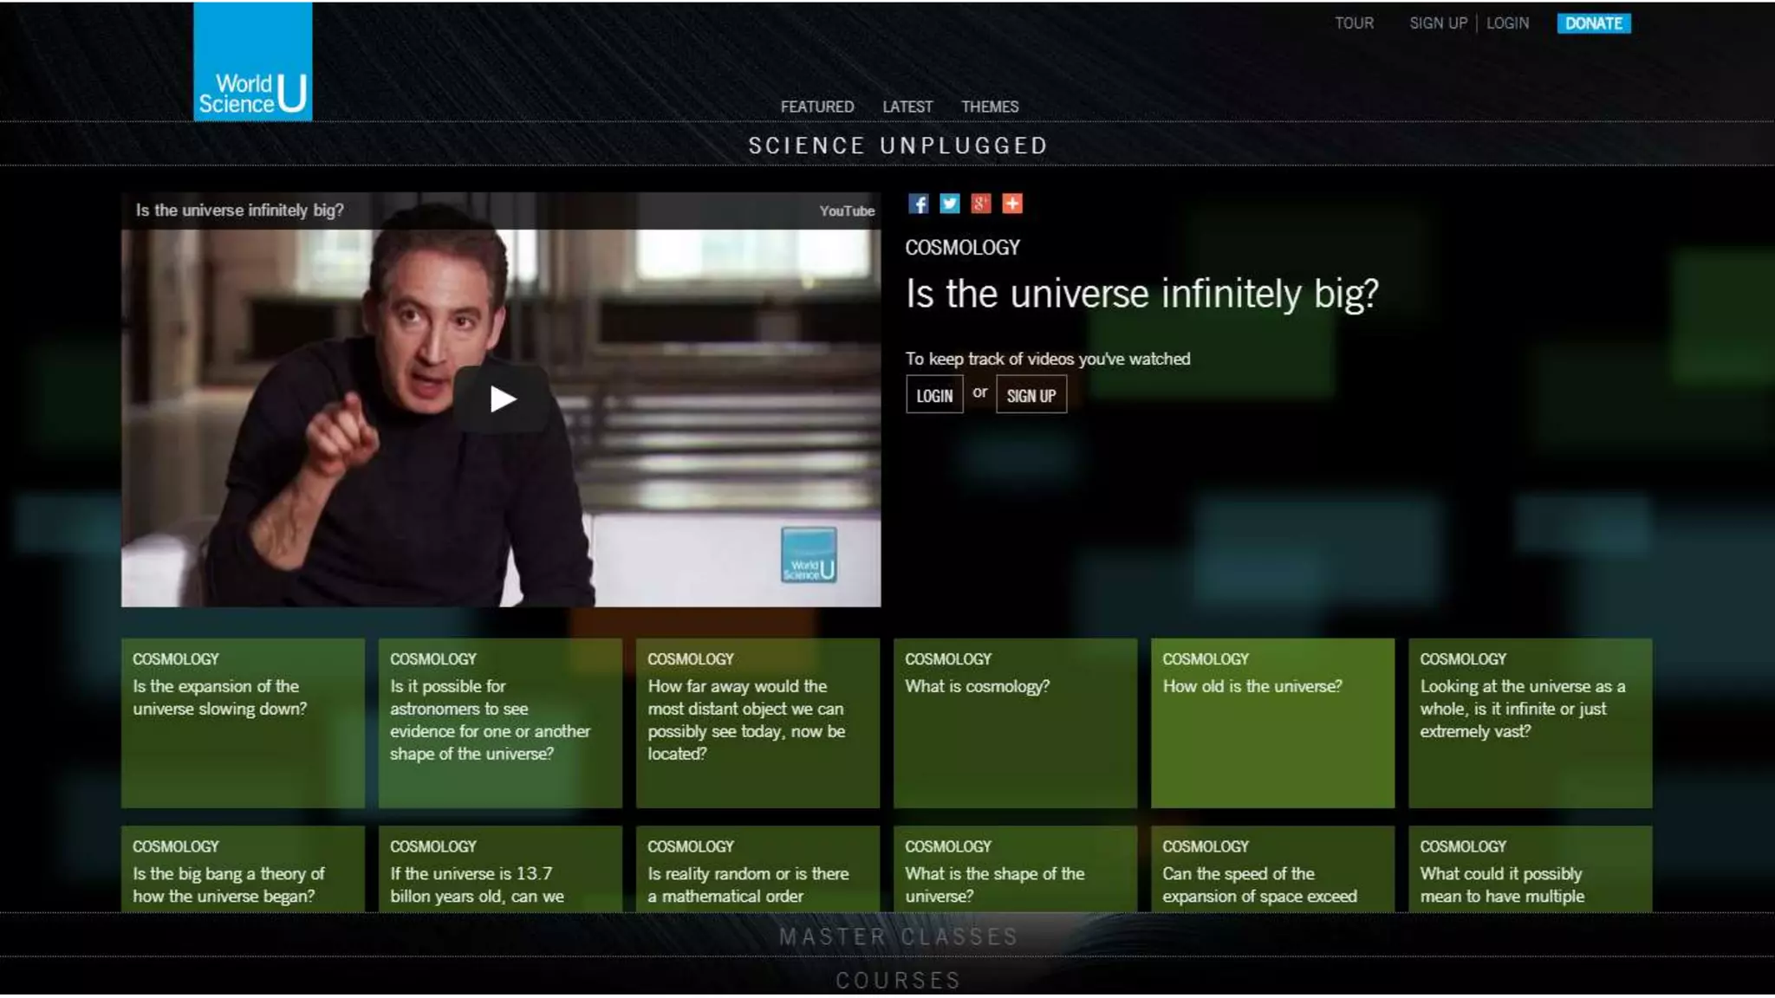Click the Google Plus share icon
The width and height of the screenshot is (1775, 998).
tap(980, 204)
